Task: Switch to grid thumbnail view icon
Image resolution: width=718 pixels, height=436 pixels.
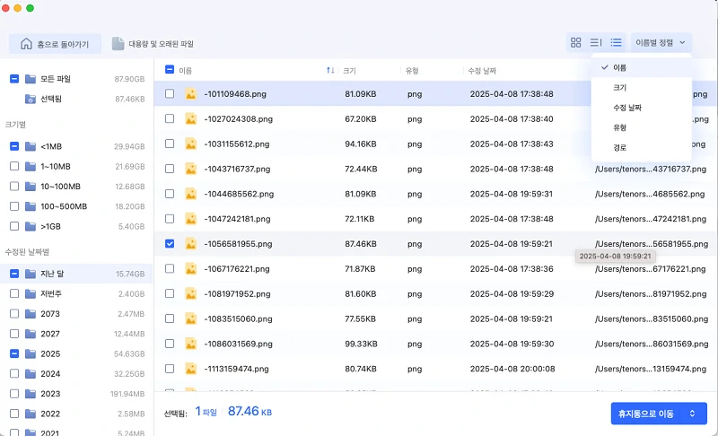Action: (575, 42)
